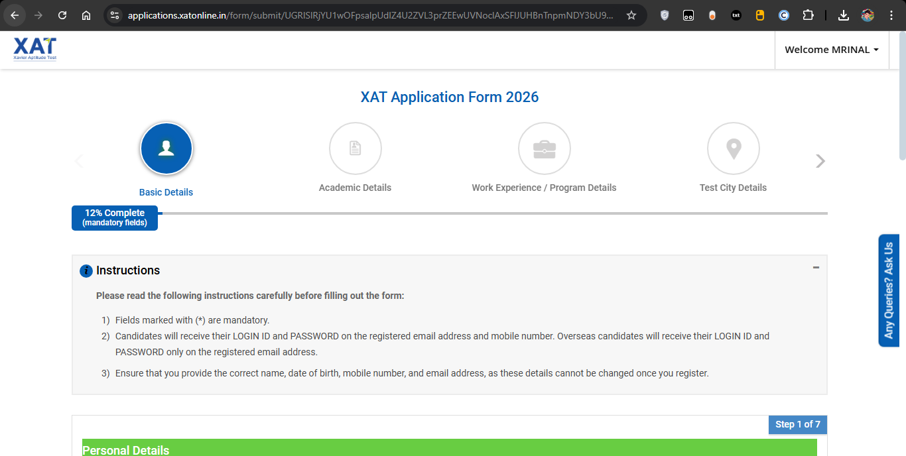Open the Chrome profile avatar
906x456 pixels.
pyautogui.click(x=868, y=15)
